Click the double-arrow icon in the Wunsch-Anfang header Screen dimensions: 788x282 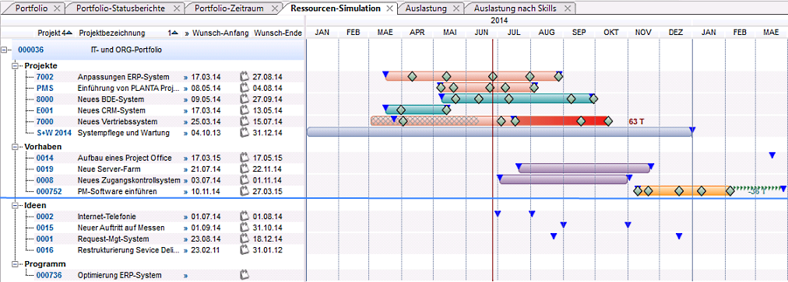click(187, 33)
